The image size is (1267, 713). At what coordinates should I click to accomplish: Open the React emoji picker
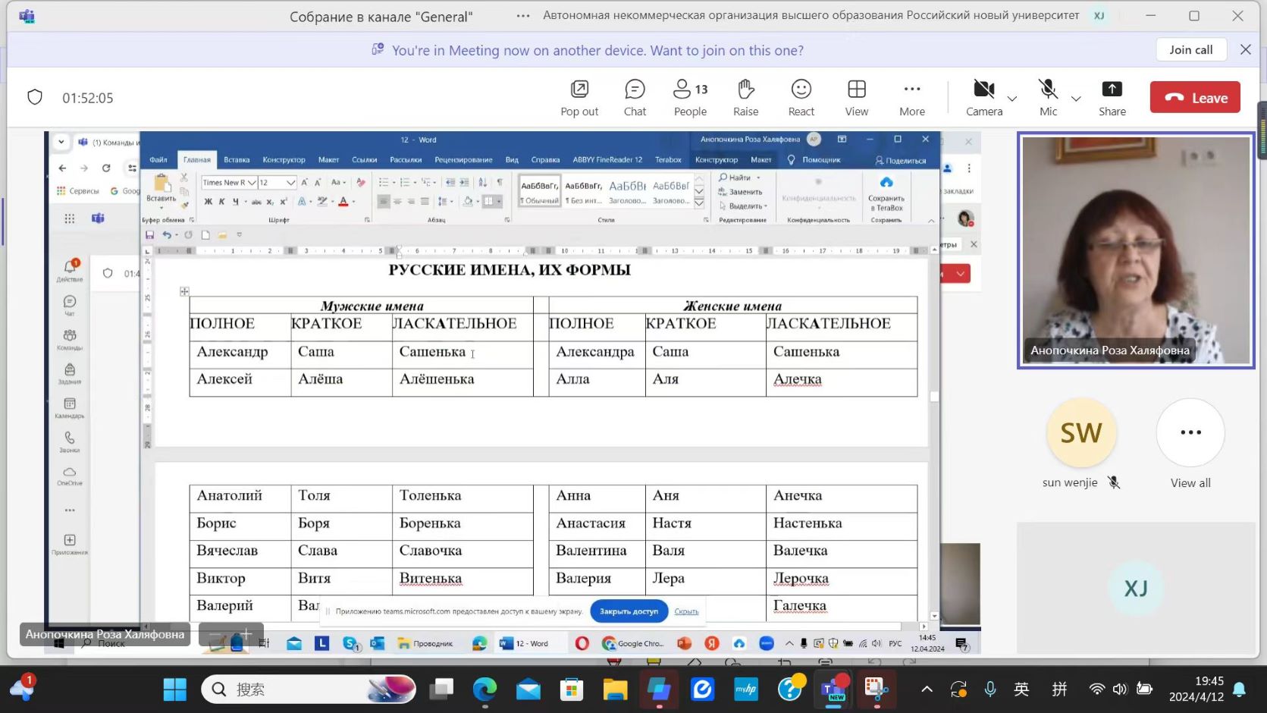pos(801,98)
